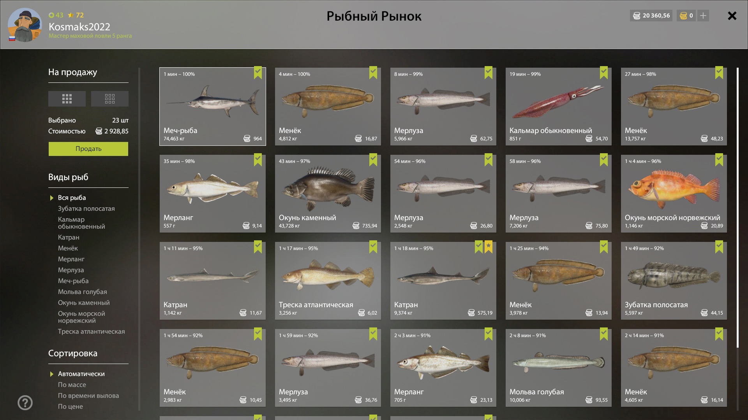Image resolution: width=748 pixels, height=420 pixels.
Task: Switch to small grid view icon
Action: coord(110,99)
